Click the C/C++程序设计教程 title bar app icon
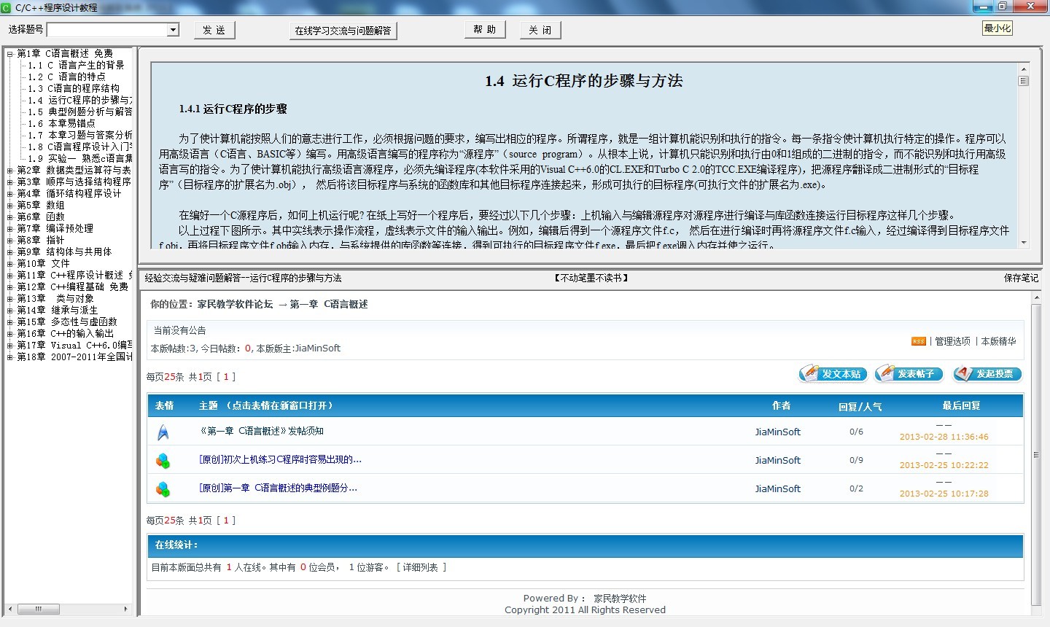The image size is (1050, 627). (x=7, y=7)
